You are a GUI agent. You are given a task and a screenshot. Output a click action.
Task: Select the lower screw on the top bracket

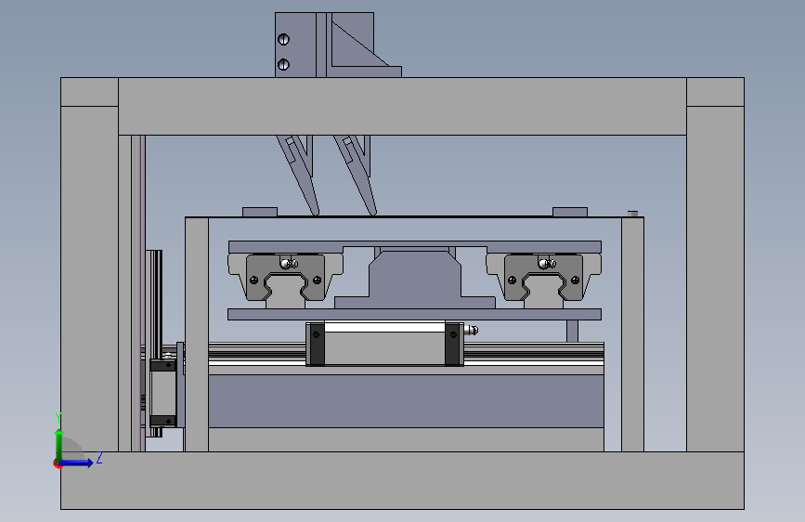tap(283, 64)
